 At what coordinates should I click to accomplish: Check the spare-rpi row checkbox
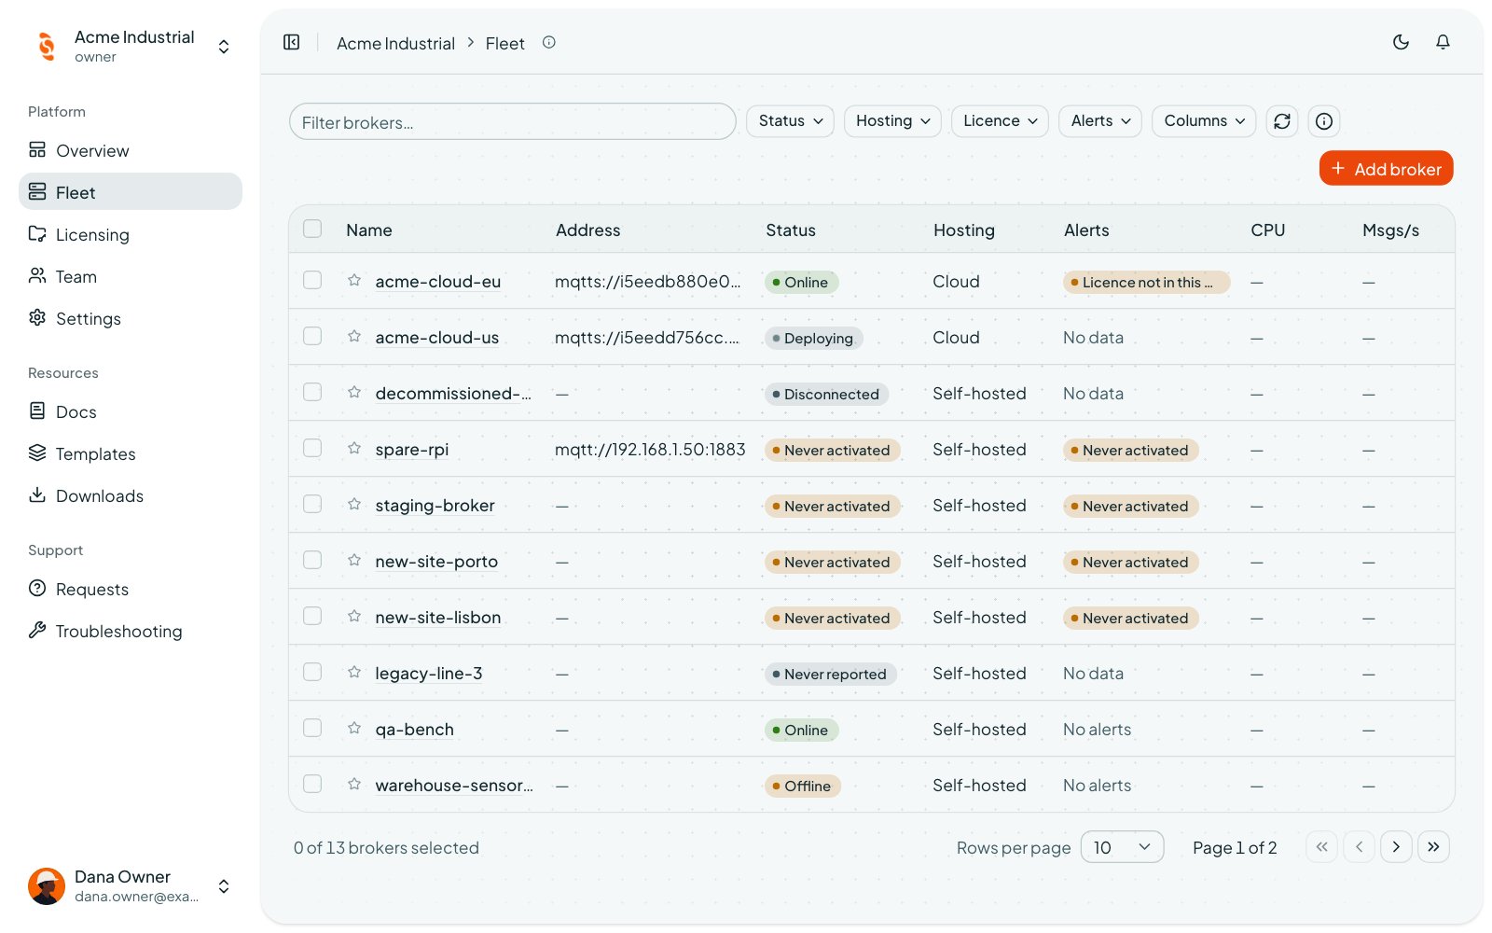(x=312, y=448)
